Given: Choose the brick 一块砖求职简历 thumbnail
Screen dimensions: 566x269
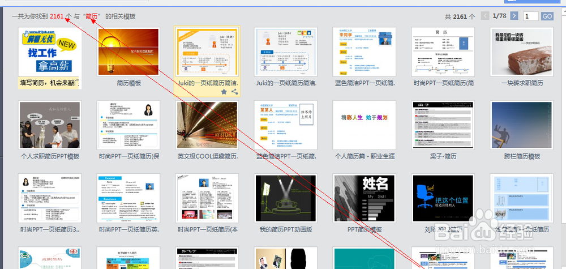Looking at the screenshot, I should pyautogui.click(x=522, y=52).
